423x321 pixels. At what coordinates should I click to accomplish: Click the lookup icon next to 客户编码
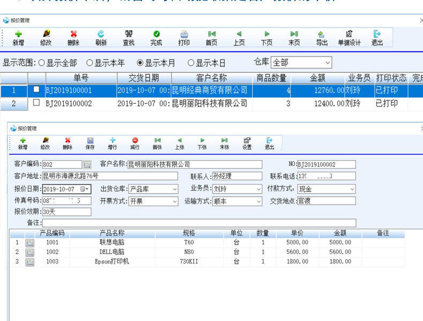[87, 164]
